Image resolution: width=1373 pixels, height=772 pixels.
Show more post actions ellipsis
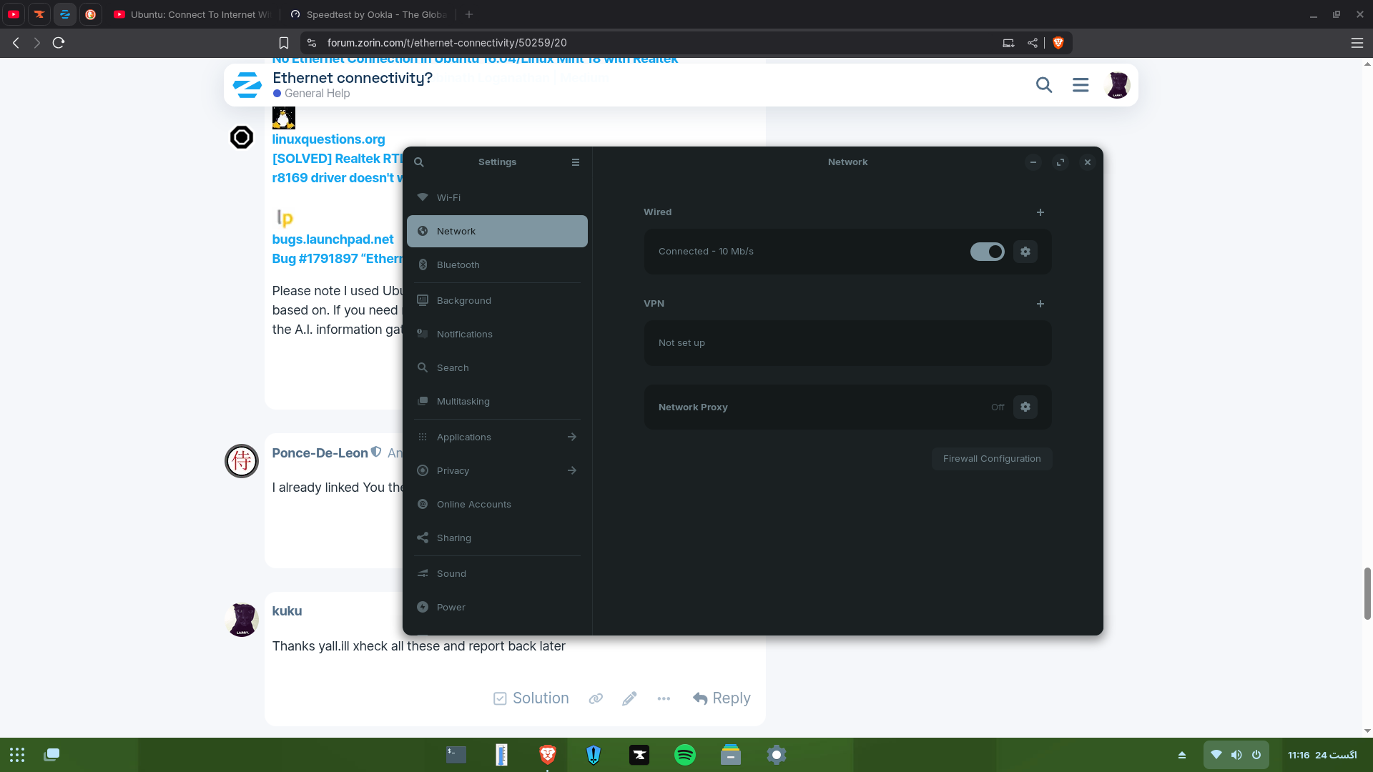click(663, 698)
